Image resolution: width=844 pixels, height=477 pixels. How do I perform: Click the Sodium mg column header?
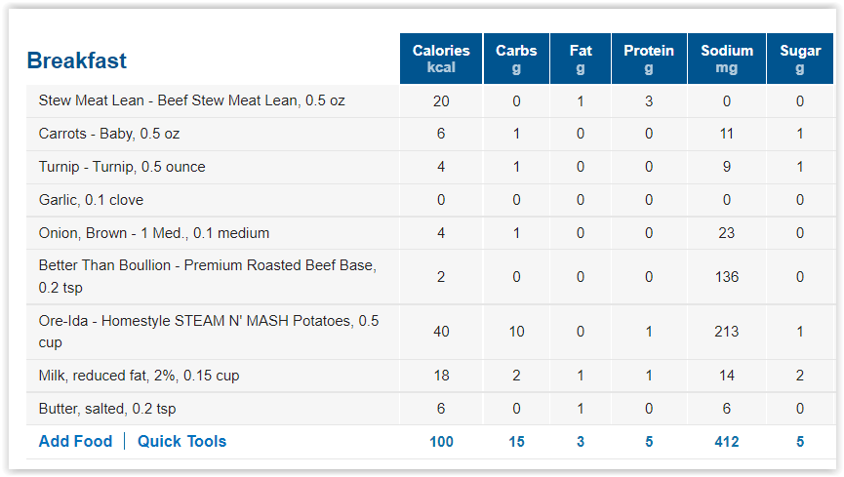(727, 59)
